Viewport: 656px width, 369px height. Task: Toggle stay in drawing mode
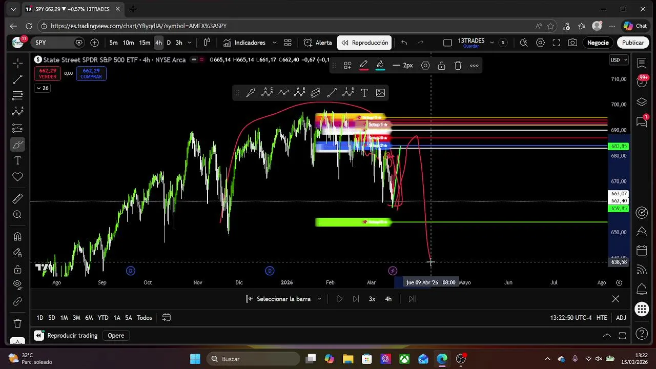click(17, 253)
